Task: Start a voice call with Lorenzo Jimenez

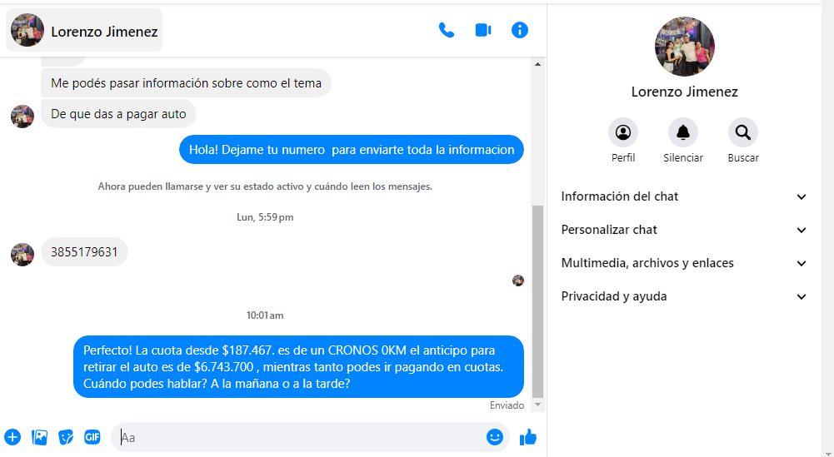Action: (447, 31)
